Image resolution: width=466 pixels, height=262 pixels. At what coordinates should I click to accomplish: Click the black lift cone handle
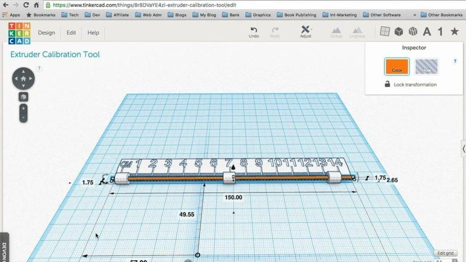234,167
